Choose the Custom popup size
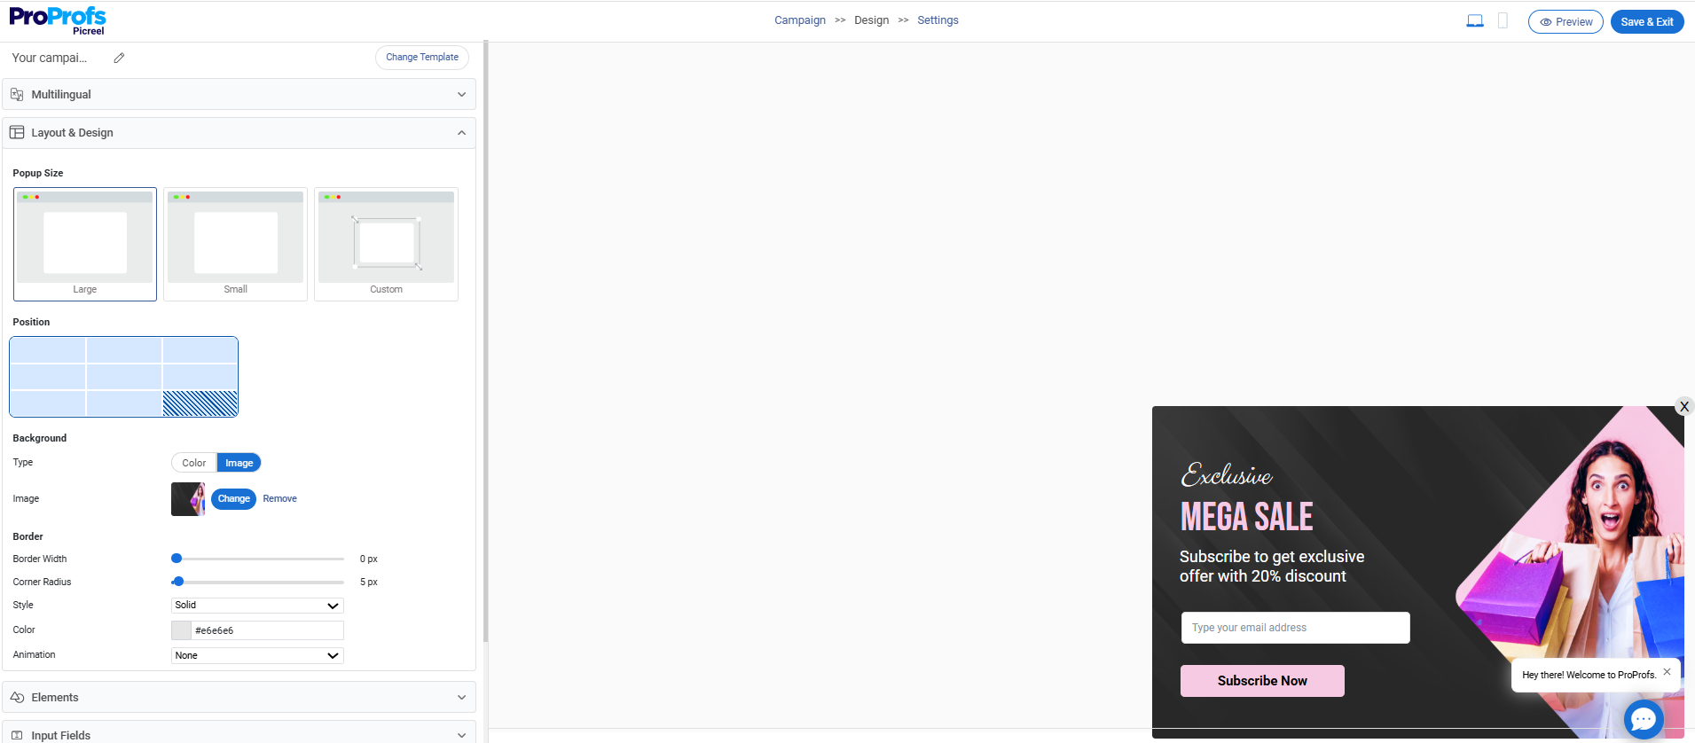 (386, 244)
